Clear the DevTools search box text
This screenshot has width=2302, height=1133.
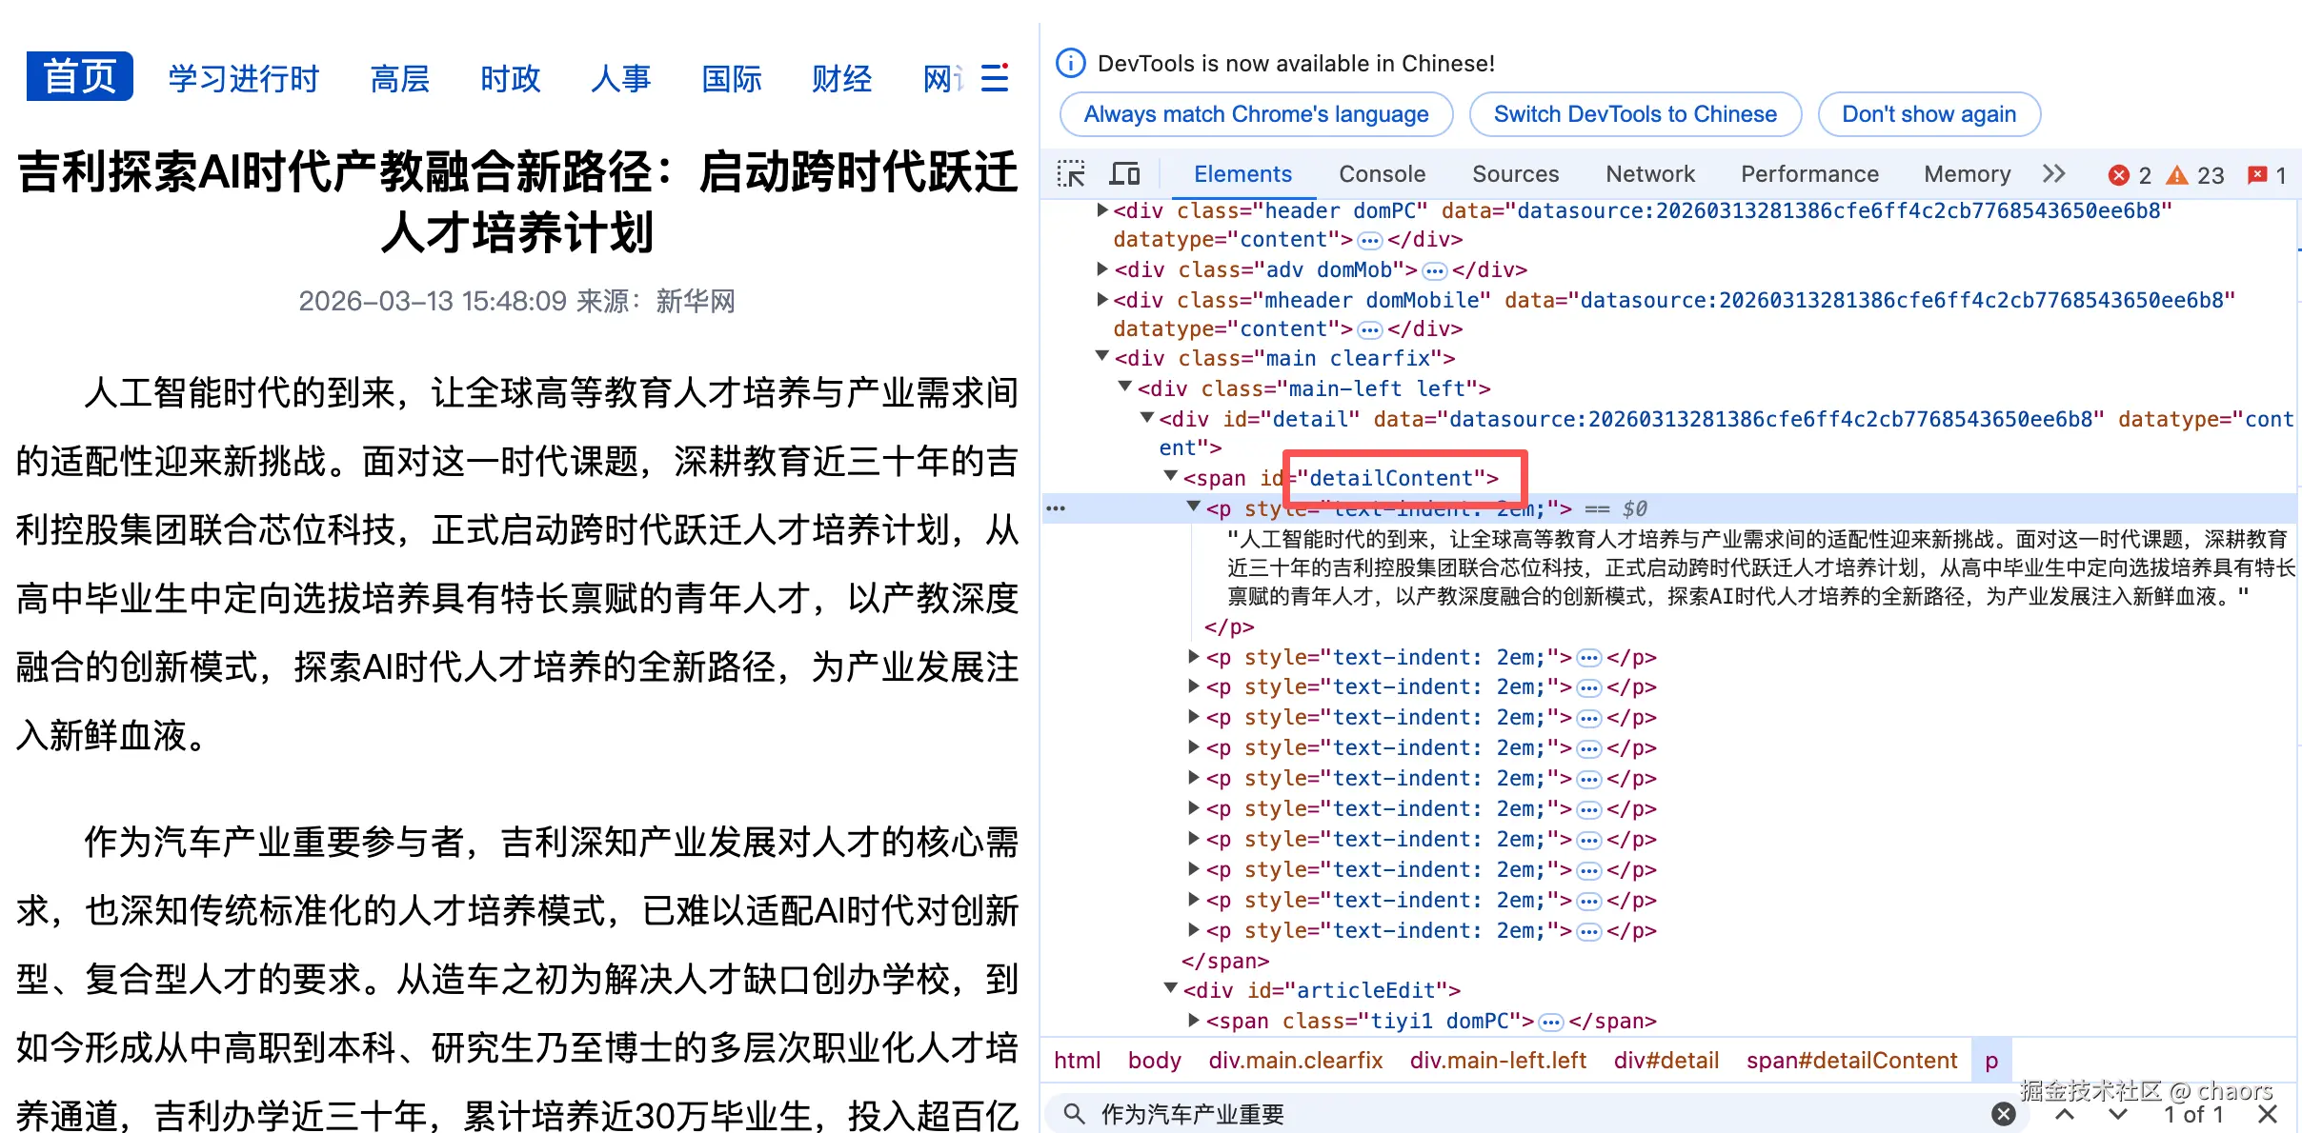2004,1114
